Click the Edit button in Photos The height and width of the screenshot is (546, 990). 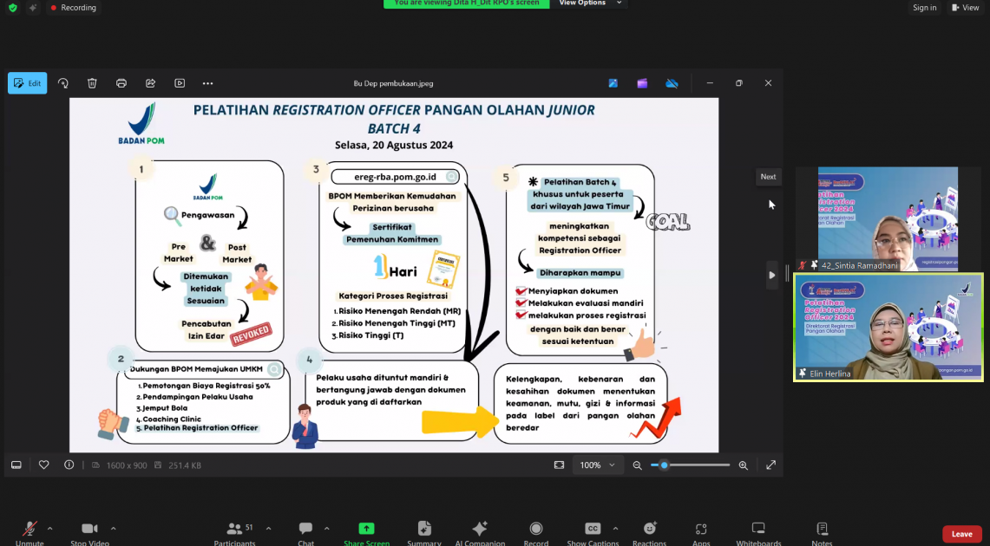point(28,83)
